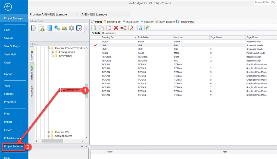Open the gray gear icon in Admin Tools
This screenshot has width=277, height=159.
[71, 28]
